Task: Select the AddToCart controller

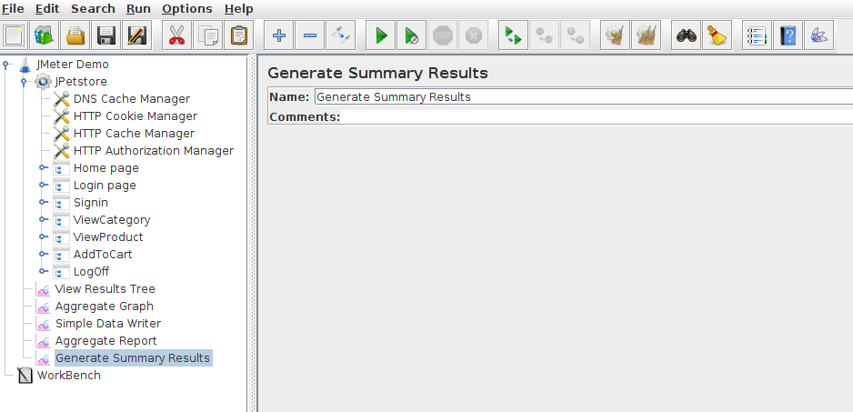Action: [103, 254]
